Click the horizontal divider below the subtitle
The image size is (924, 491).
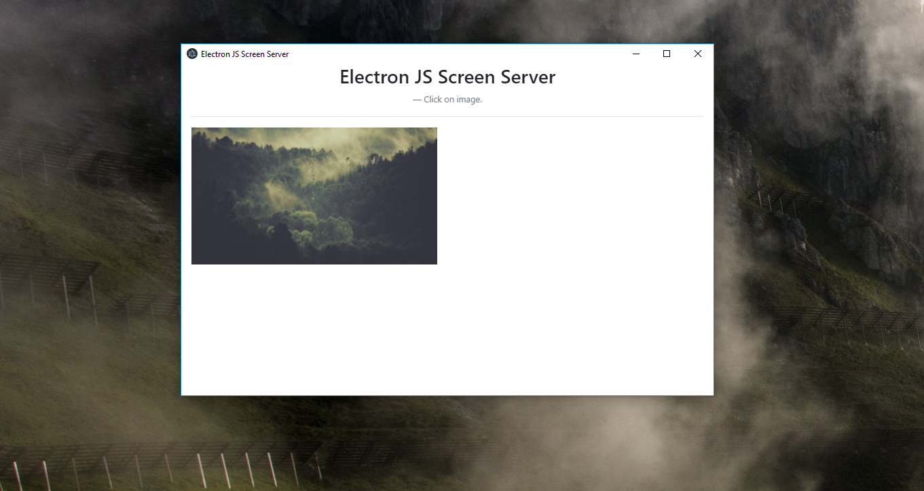point(447,115)
